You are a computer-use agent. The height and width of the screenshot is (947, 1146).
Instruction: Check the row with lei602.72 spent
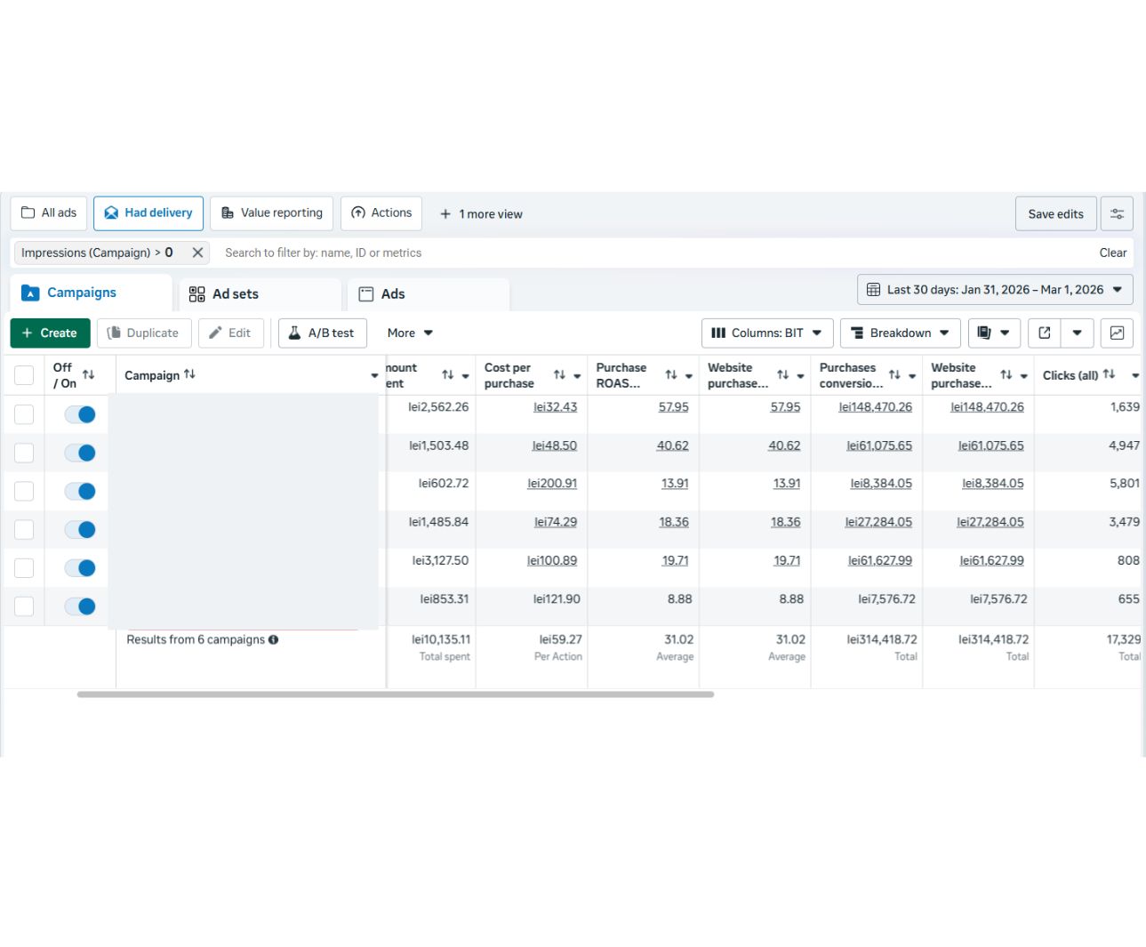click(24, 491)
